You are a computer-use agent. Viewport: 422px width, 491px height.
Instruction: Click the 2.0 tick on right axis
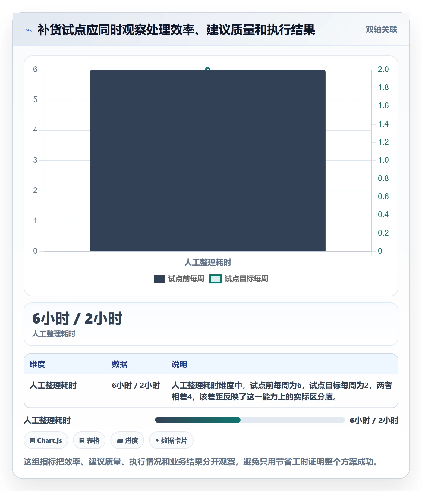383,69
